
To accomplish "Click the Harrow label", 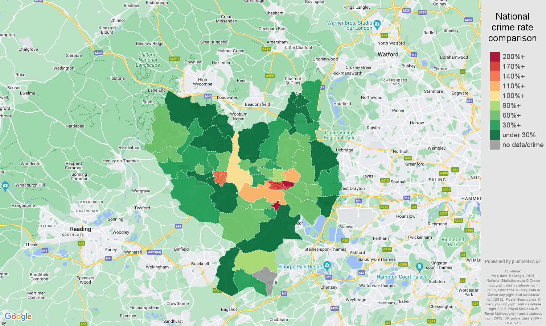I will (x=417, y=123).
